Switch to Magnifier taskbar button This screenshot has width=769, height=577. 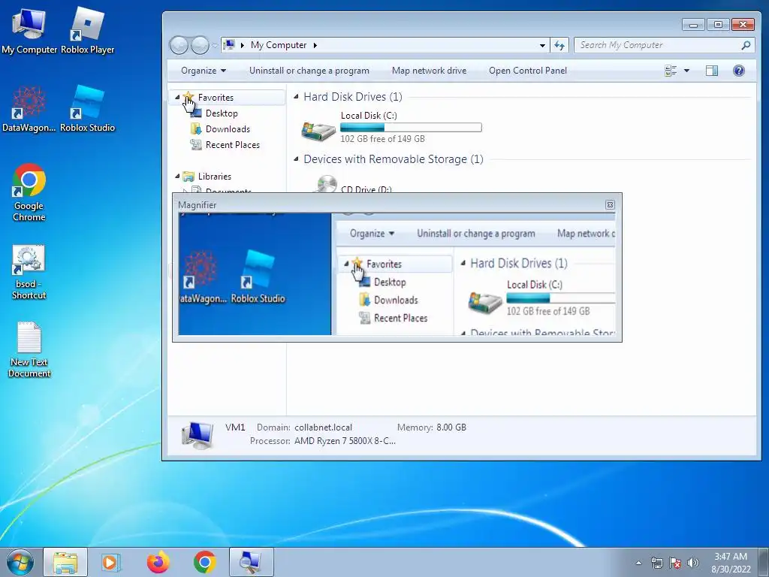pos(251,562)
